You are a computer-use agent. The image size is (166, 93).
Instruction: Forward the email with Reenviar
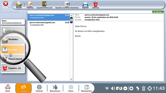tap(30, 5)
